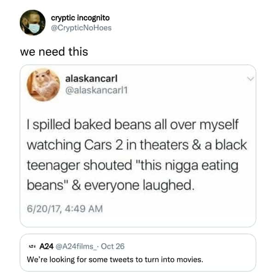This screenshot has height=276, width=276.
Task: Click the @alaskancarl1 handle
Action: pyautogui.click(x=96, y=90)
